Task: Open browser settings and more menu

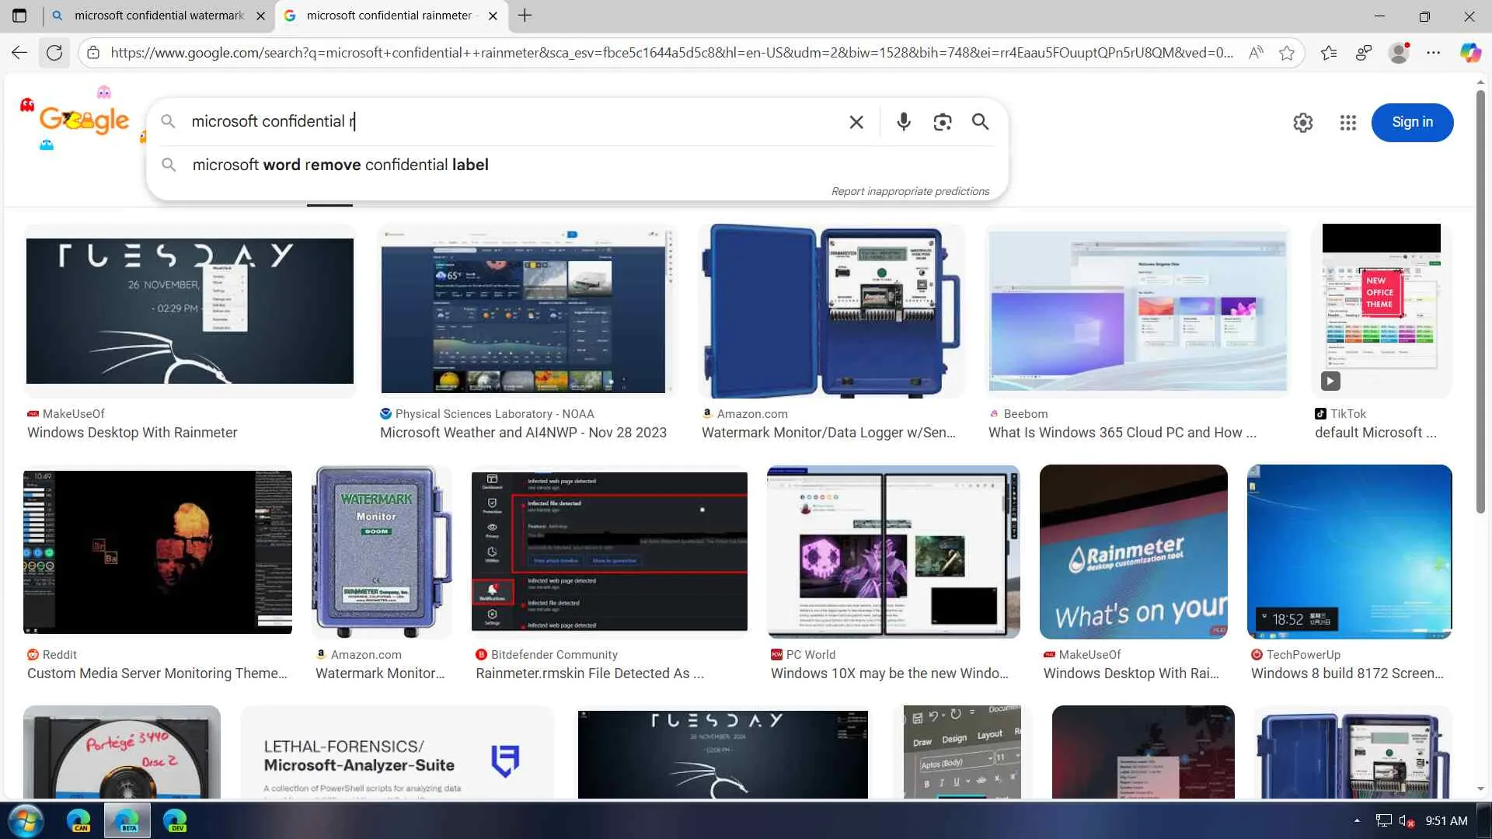Action: tap(1433, 53)
